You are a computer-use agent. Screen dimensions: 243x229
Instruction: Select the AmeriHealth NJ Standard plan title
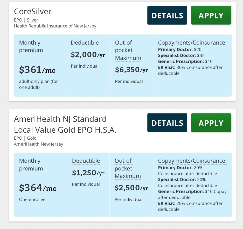[x=65, y=124]
